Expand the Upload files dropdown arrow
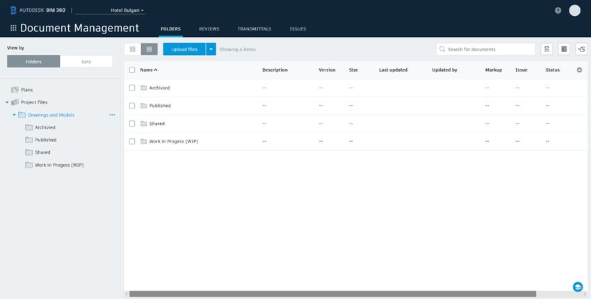The width and height of the screenshot is (591, 299). [211, 49]
